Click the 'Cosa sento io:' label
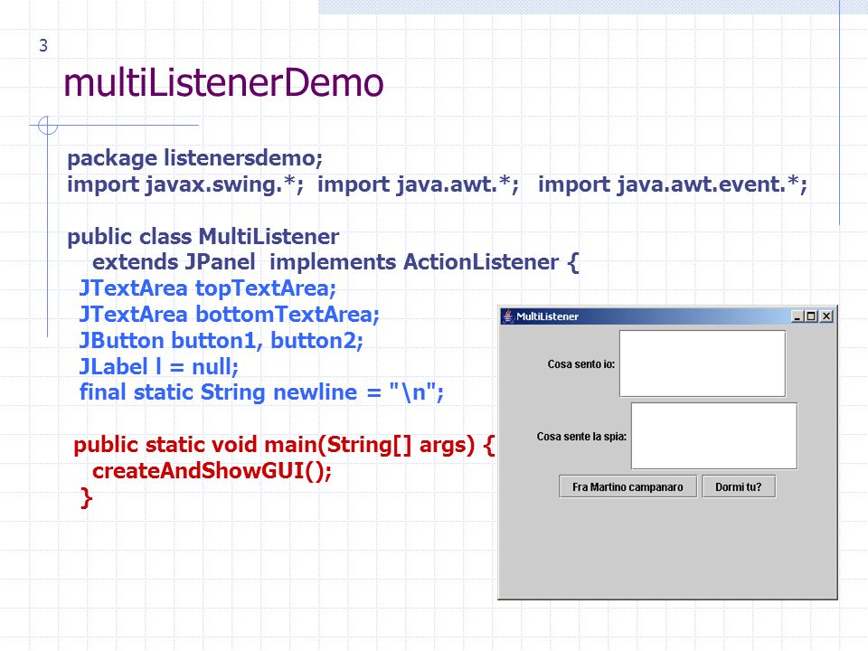The image size is (868, 651). pos(581,364)
